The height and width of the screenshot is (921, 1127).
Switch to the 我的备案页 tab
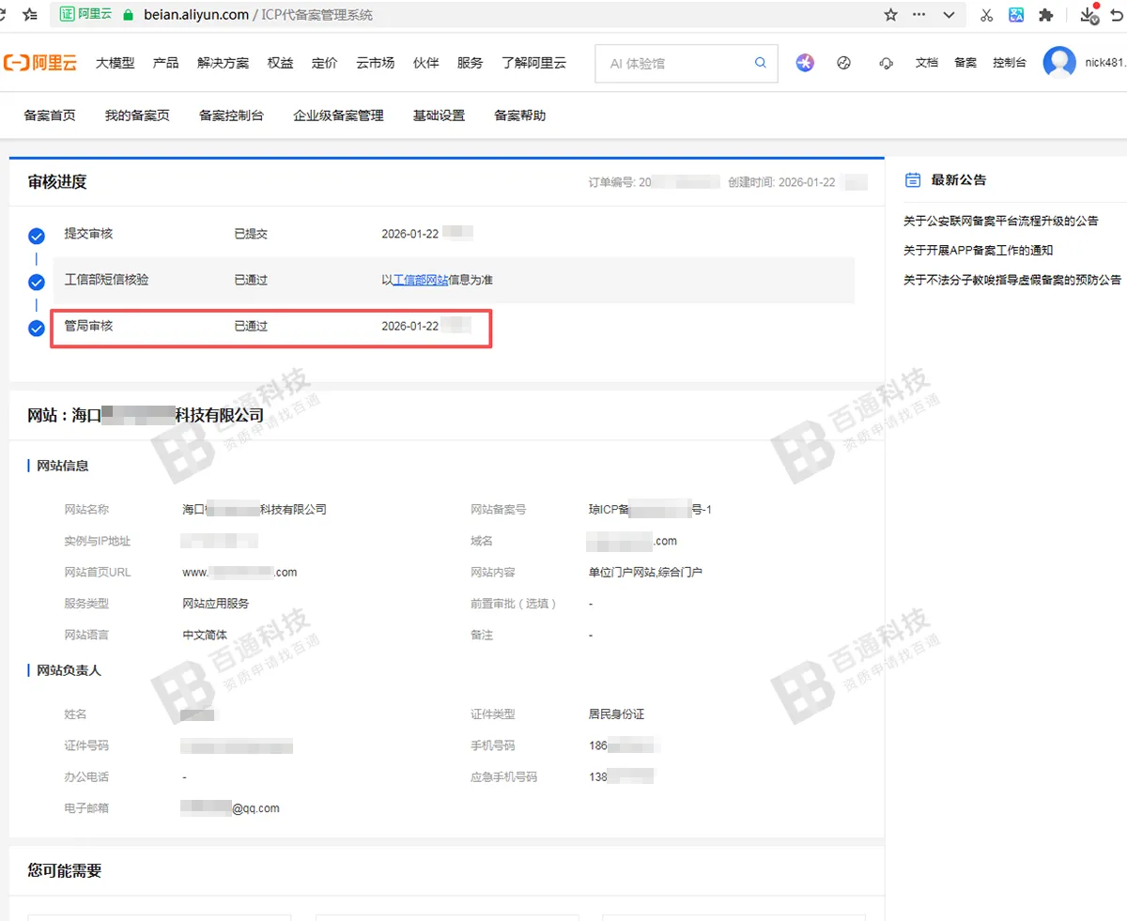[136, 115]
